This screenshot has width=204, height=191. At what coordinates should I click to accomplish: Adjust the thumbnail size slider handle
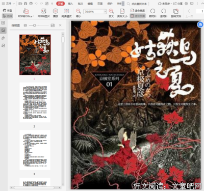(35, 25)
